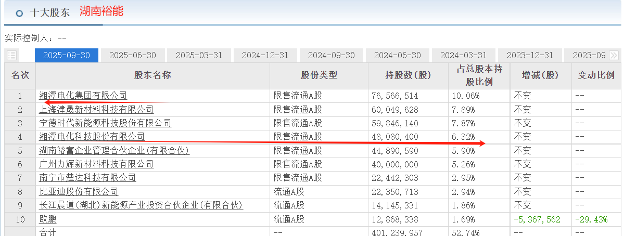Click the total ratio 52.74%
This screenshot has height=236, width=624.
click(x=466, y=232)
